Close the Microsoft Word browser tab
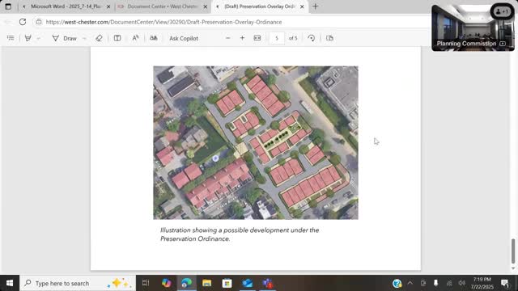The height and width of the screenshot is (291, 518). pyautogui.click(x=108, y=6)
